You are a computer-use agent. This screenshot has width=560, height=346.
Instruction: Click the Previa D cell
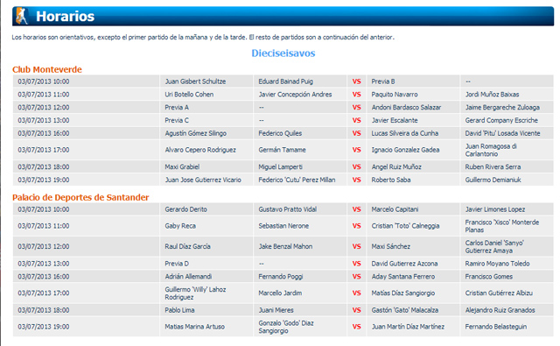177,264
